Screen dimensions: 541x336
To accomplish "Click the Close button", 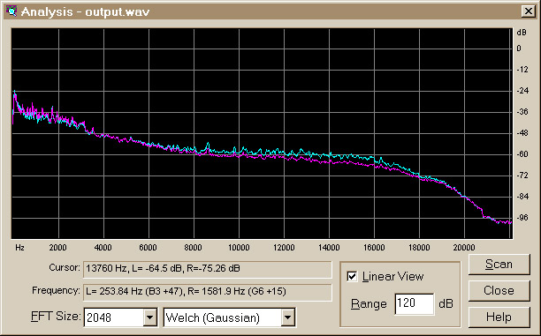I will 499,290.
